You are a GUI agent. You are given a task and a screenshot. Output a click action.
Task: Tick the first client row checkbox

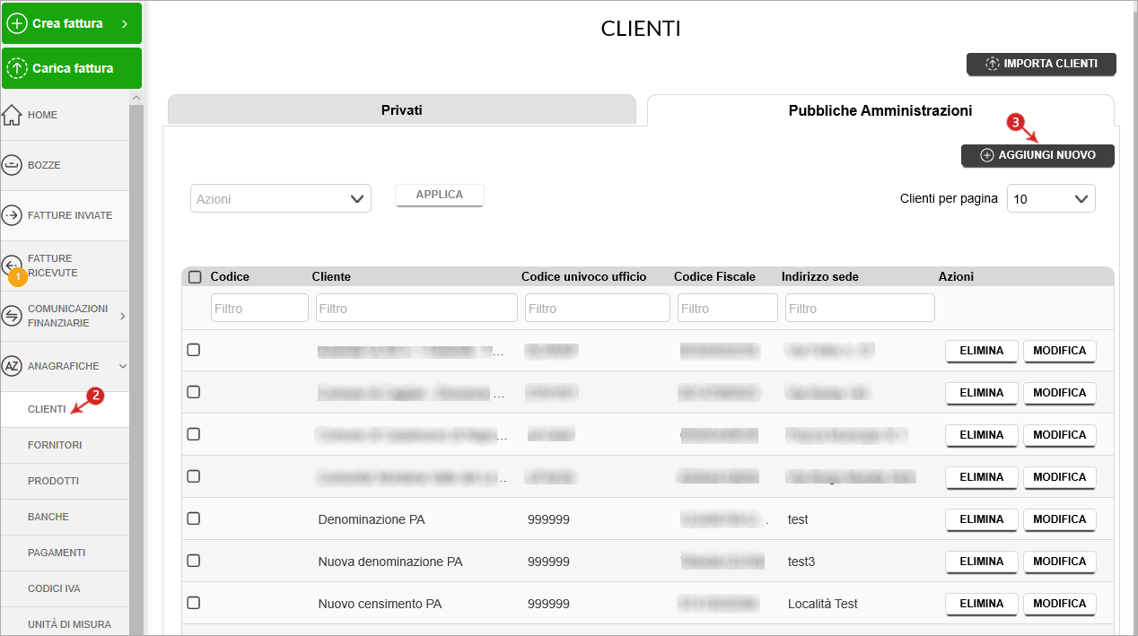point(193,350)
